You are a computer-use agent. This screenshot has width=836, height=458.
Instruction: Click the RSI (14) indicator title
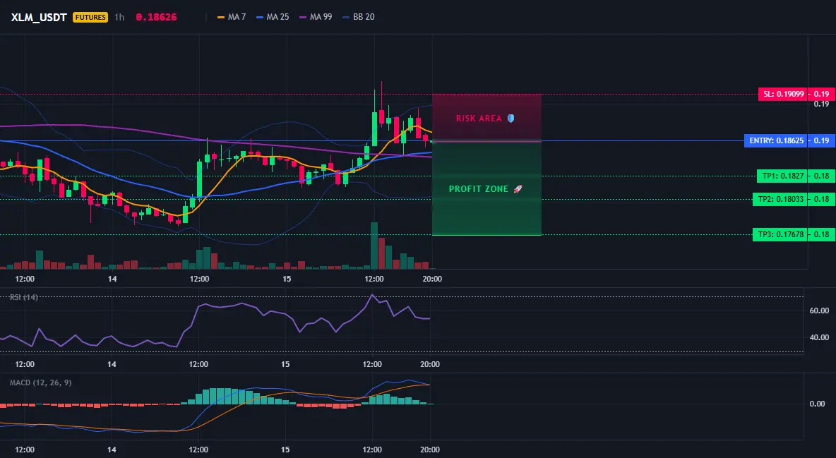(x=24, y=297)
